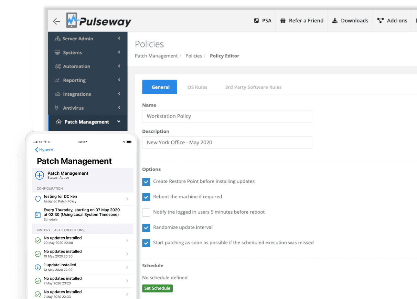Viewport: 417px width, 299px height.
Task: Uncheck Create Restore Point before installing updates
Action: [x=146, y=182]
